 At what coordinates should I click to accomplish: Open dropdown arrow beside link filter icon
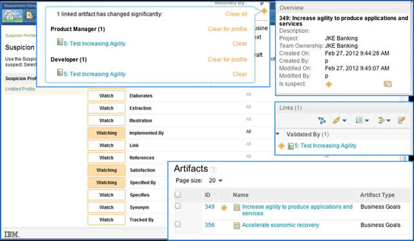tap(388, 121)
